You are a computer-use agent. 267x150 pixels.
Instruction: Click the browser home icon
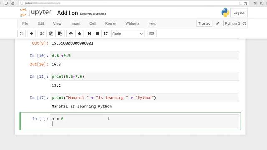(13, 3)
